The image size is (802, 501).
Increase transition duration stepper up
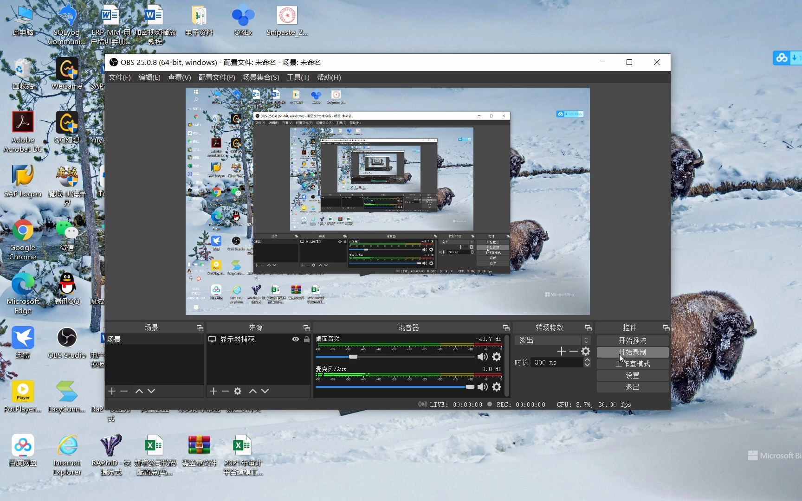587,360
